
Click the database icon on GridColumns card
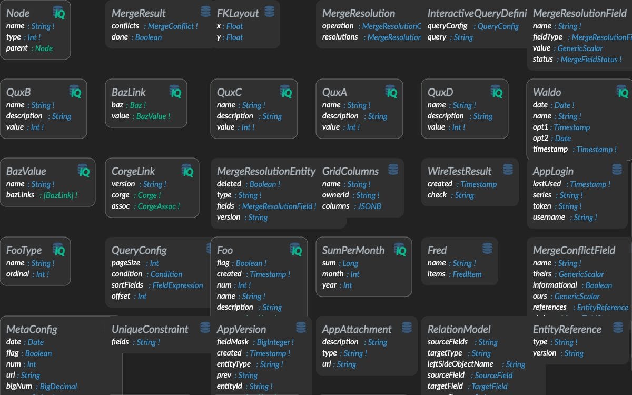392,169
